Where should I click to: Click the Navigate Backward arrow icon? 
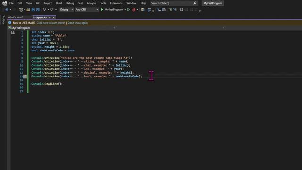point(7,10)
